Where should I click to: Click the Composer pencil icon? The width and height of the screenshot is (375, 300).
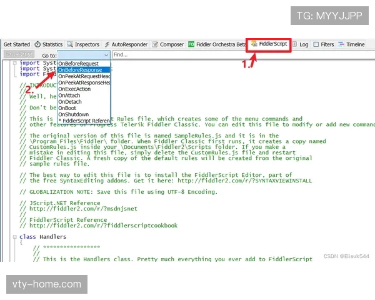pyautogui.click(x=155, y=44)
